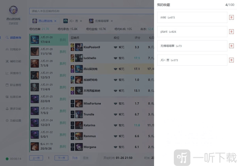Screen dimensions: 237x166
Task: Click champion portrait next to luckhello
Action: tap(79, 58)
